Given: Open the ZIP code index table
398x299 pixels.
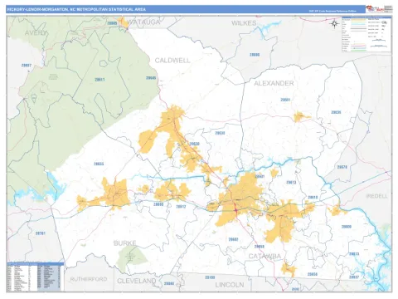Looking at the screenshot, I should coord(35,277).
